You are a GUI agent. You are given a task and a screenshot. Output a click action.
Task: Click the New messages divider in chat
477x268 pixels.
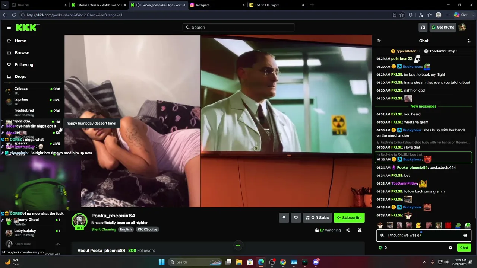[x=423, y=106]
